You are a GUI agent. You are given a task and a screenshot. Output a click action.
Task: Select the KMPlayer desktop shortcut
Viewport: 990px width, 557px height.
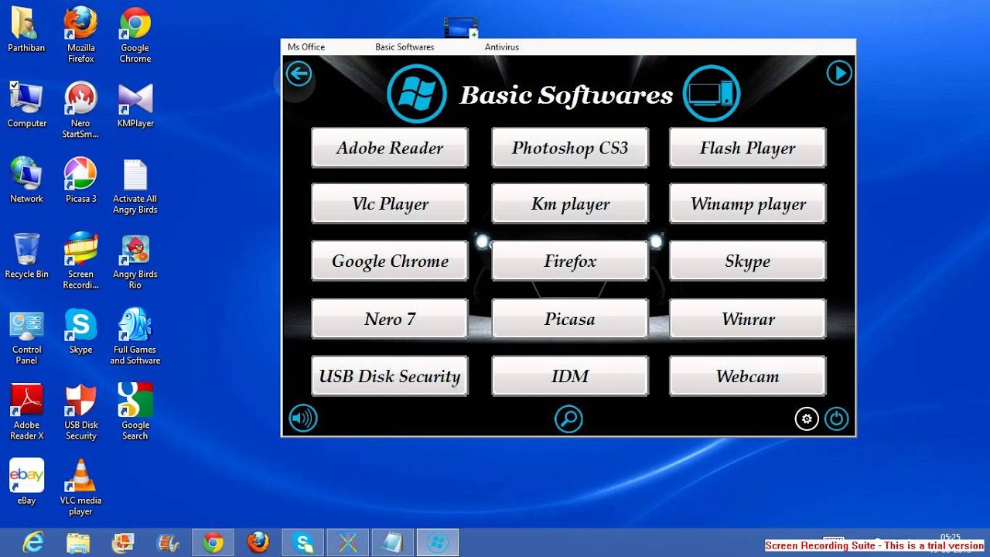tap(135, 104)
